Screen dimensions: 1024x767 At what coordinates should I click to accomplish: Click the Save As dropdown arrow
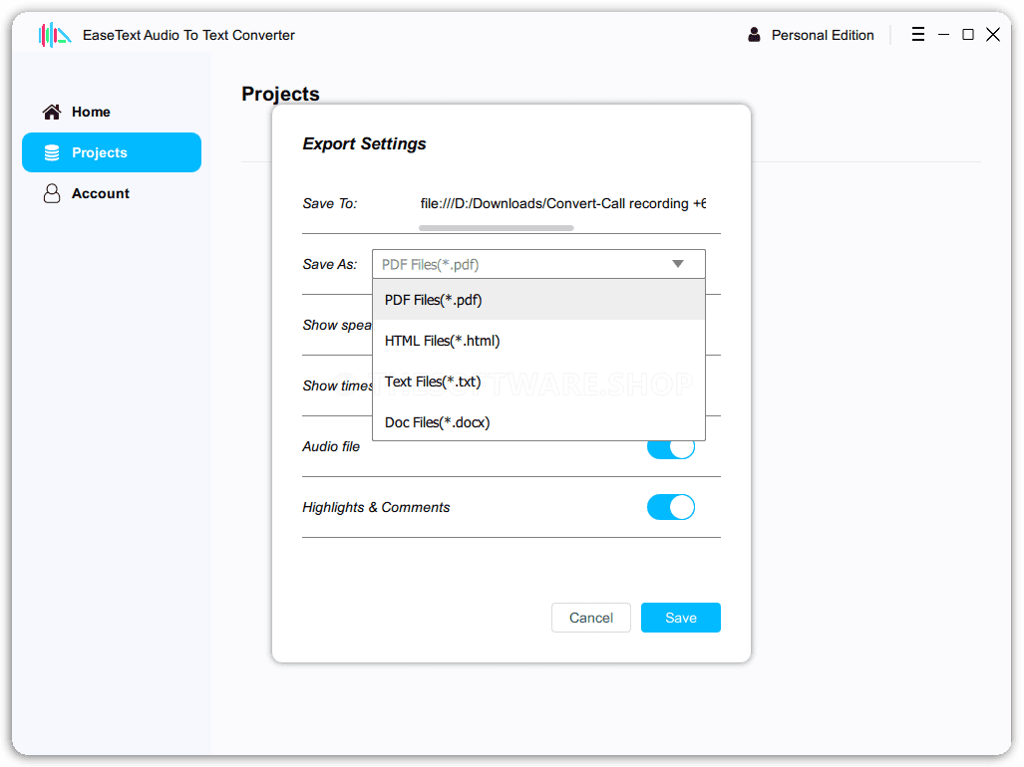678,264
